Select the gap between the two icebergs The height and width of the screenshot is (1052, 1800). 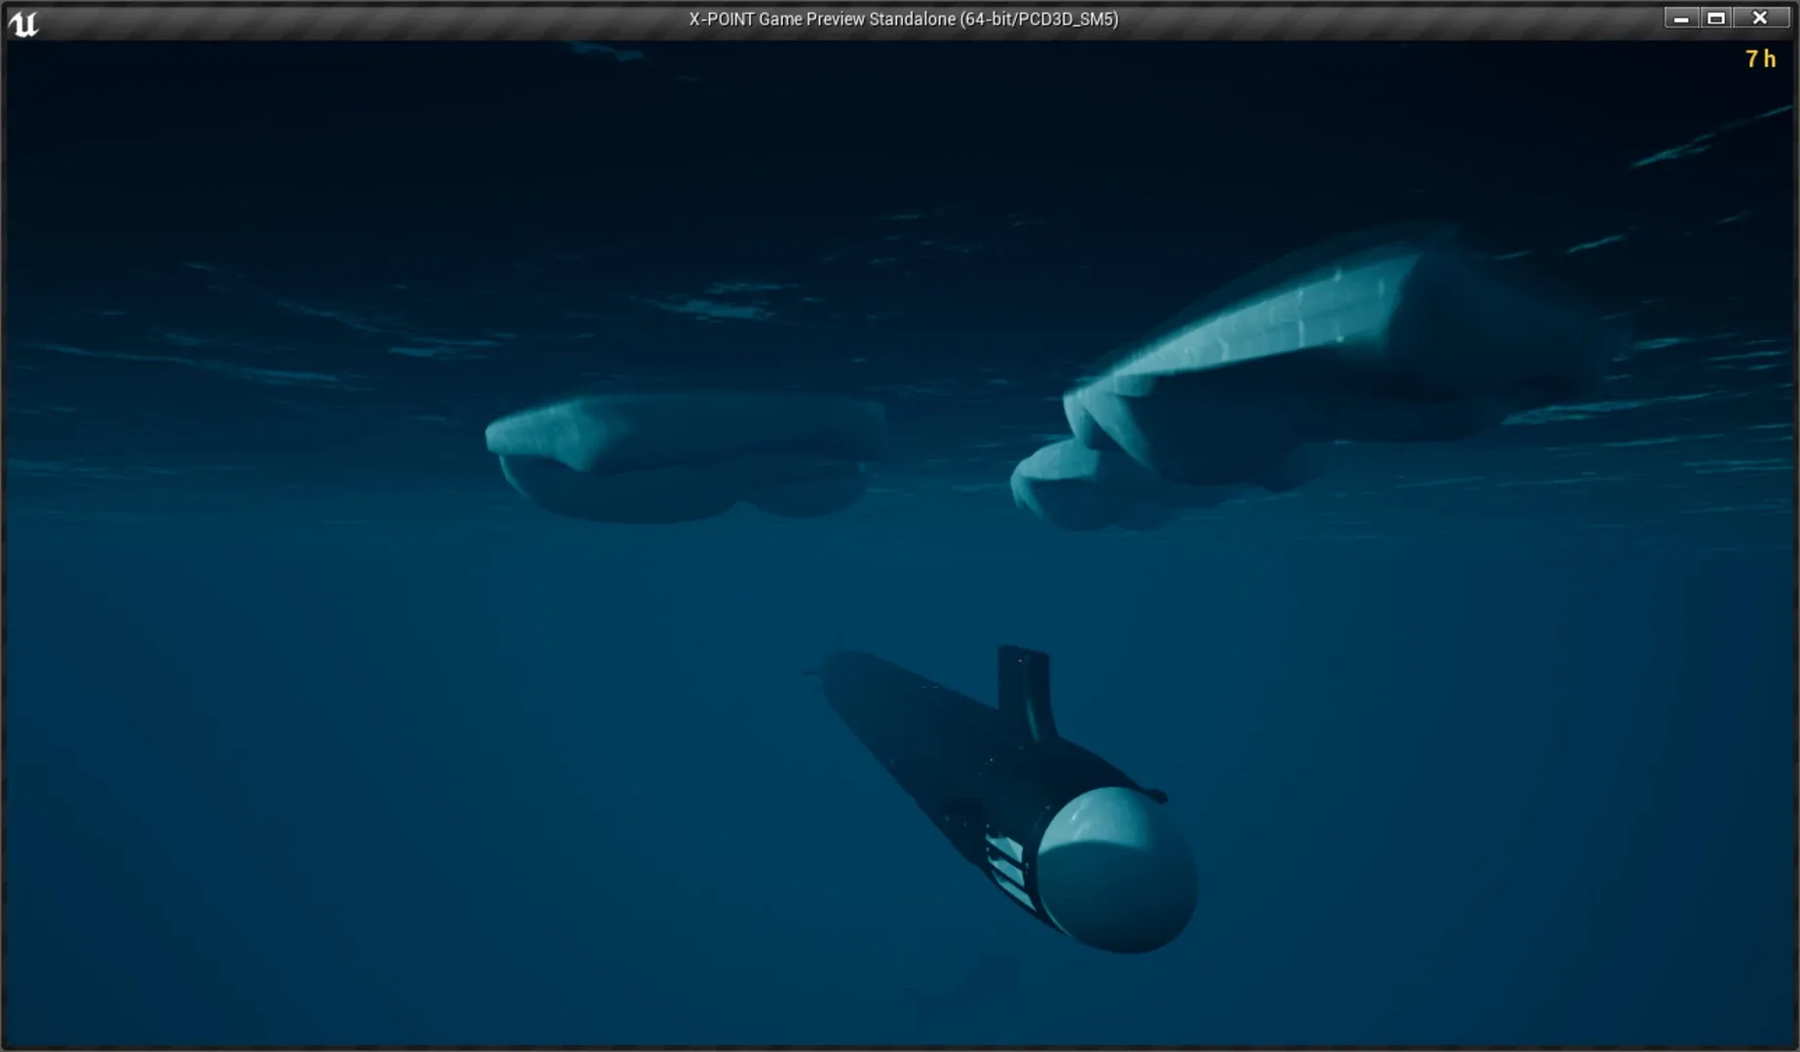point(950,419)
